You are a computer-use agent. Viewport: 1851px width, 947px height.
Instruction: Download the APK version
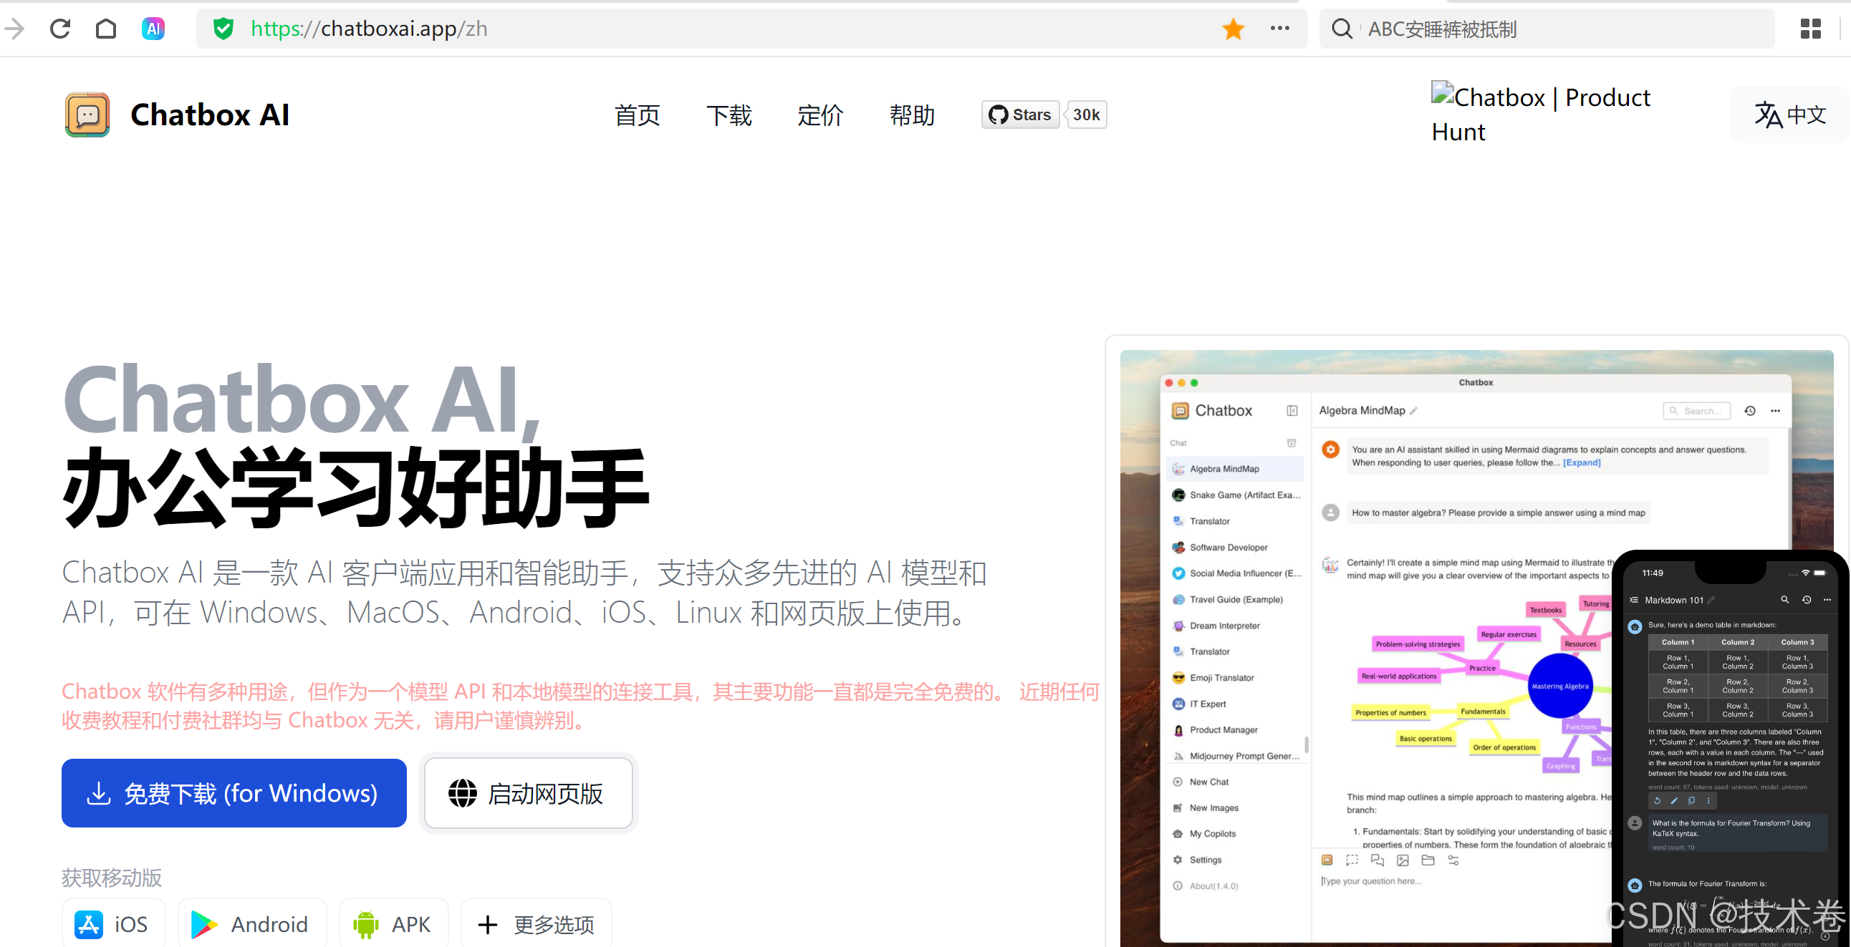pyautogui.click(x=394, y=924)
